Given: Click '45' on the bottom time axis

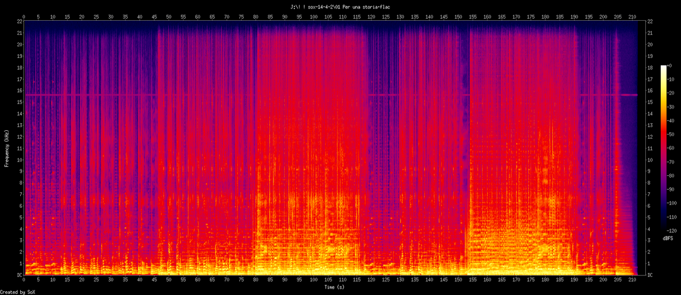Looking at the screenshot, I should pyautogui.click(x=154, y=280).
